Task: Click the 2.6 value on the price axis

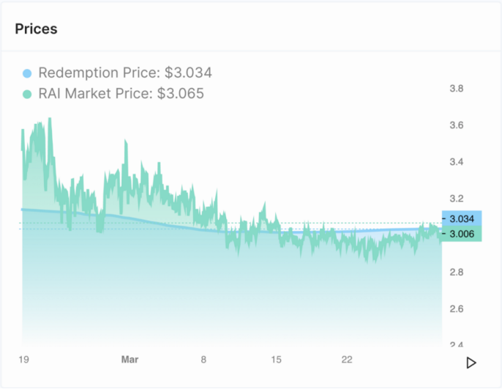Action: point(457,308)
